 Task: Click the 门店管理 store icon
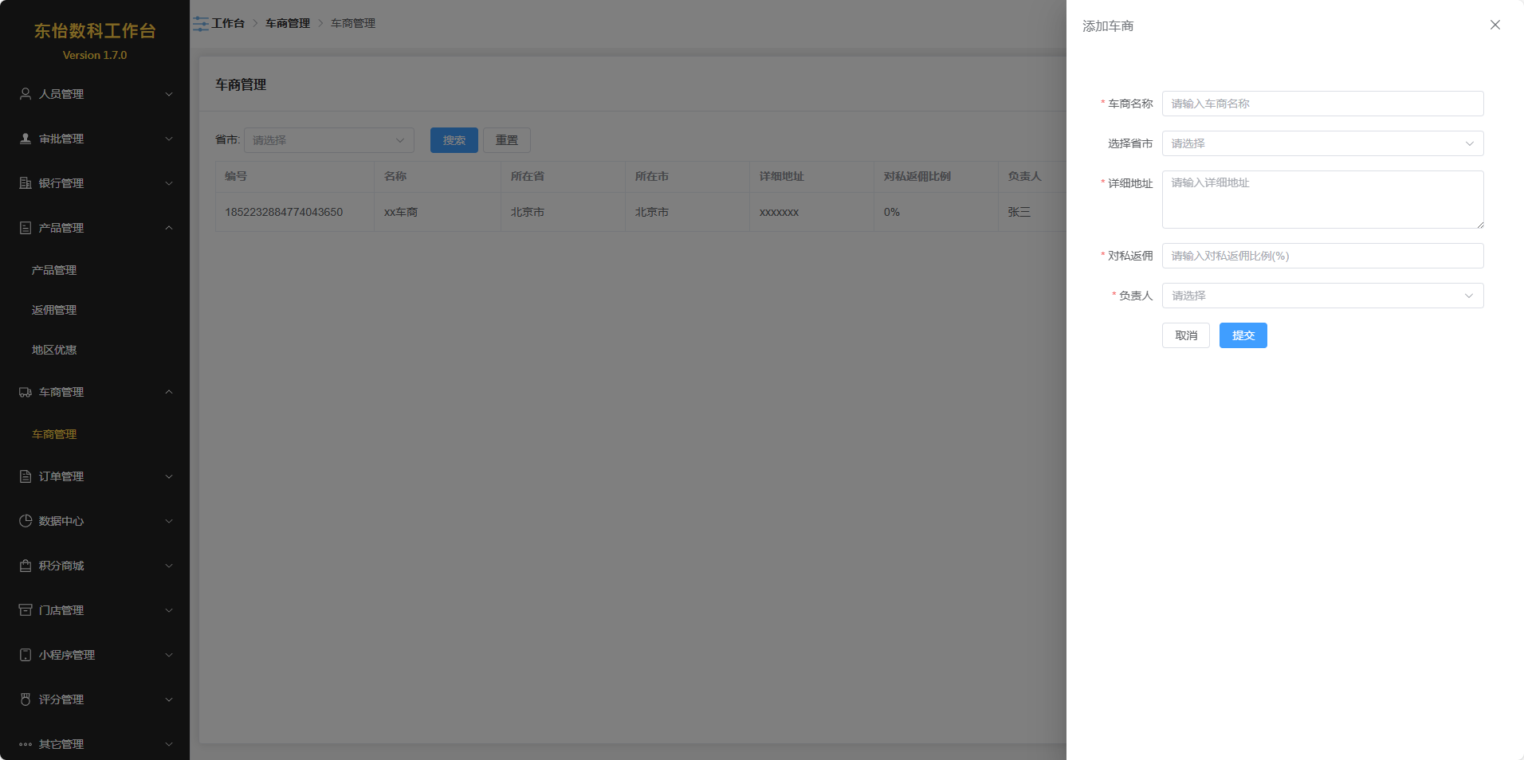26,610
